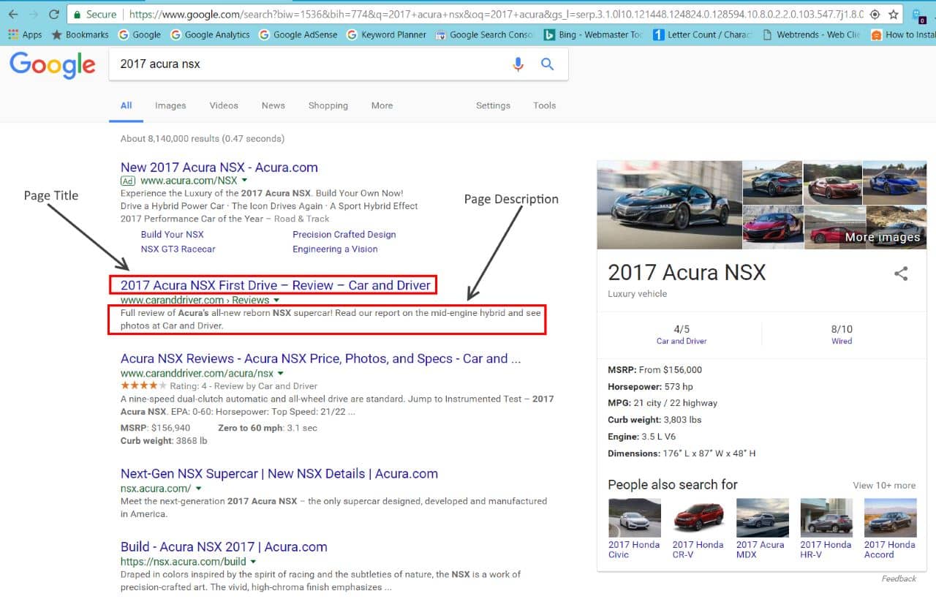The width and height of the screenshot is (936, 599).
Task: Click the blue NSX thumbnail image
Action: [895, 182]
